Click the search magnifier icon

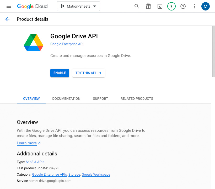[137, 6]
